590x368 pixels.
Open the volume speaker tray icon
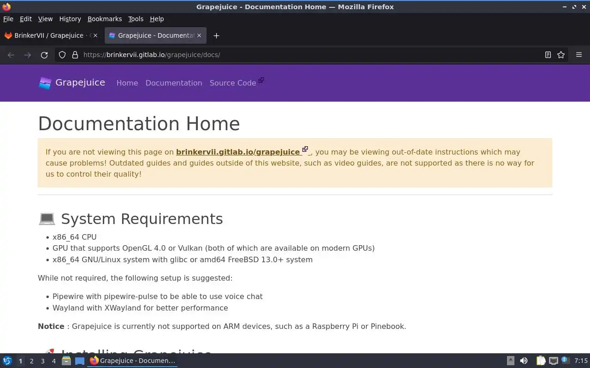[x=524, y=361]
